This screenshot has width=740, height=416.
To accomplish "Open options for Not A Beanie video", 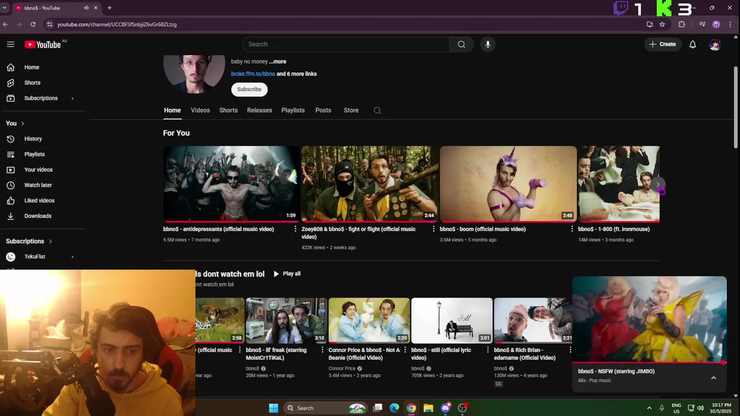I will [x=405, y=350].
